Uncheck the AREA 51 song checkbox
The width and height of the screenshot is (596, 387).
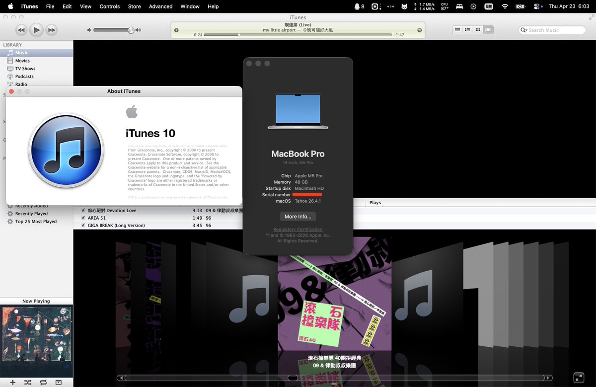(x=83, y=218)
